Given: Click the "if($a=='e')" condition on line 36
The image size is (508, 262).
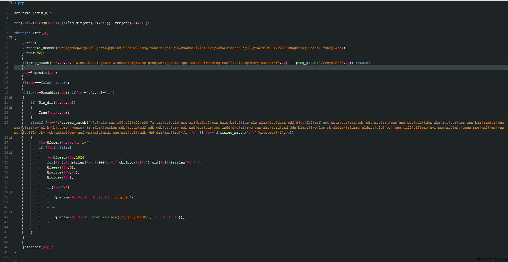Looking at the screenshot, I should [x=58, y=188].
